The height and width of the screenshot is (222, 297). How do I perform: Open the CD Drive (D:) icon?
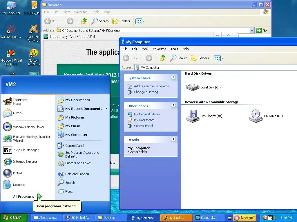point(256,116)
